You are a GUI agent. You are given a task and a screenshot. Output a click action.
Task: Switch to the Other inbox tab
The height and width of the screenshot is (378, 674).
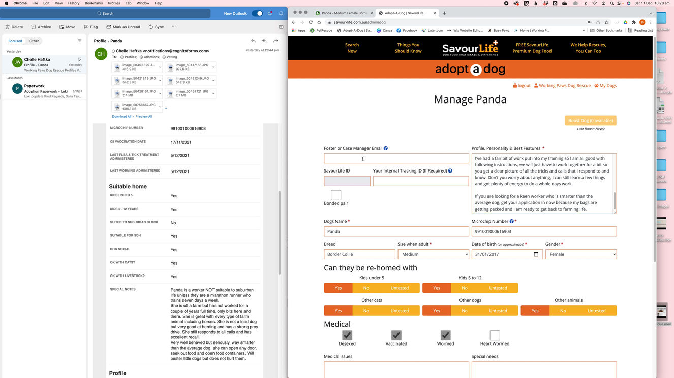(x=34, y=41)
